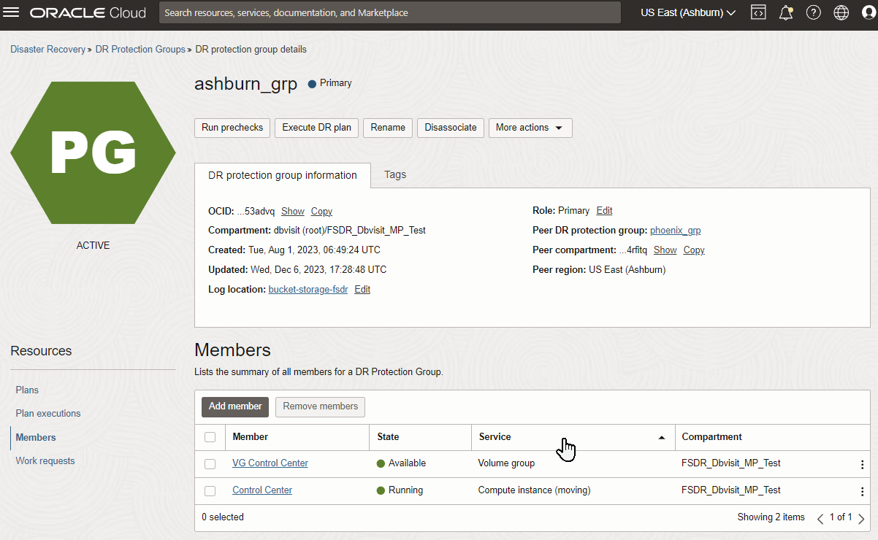Click the Oracle Cloud logo
This screenshot has width=878, height=540.
point(88,12)
